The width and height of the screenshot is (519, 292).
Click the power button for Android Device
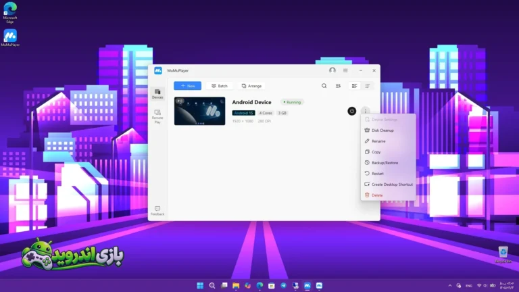coord(352,111)
